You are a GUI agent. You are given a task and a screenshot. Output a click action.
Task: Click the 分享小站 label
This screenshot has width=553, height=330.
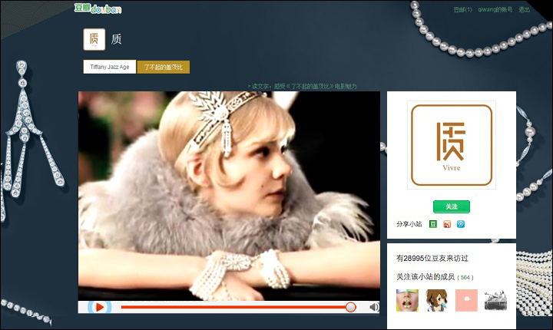pos(409,224)
